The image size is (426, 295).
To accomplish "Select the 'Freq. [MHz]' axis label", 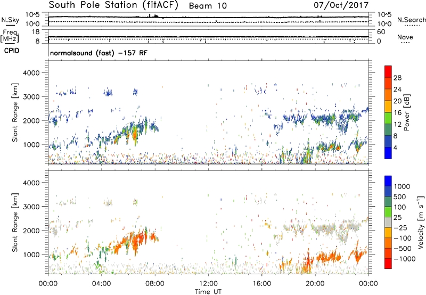I will coord(10,36).
